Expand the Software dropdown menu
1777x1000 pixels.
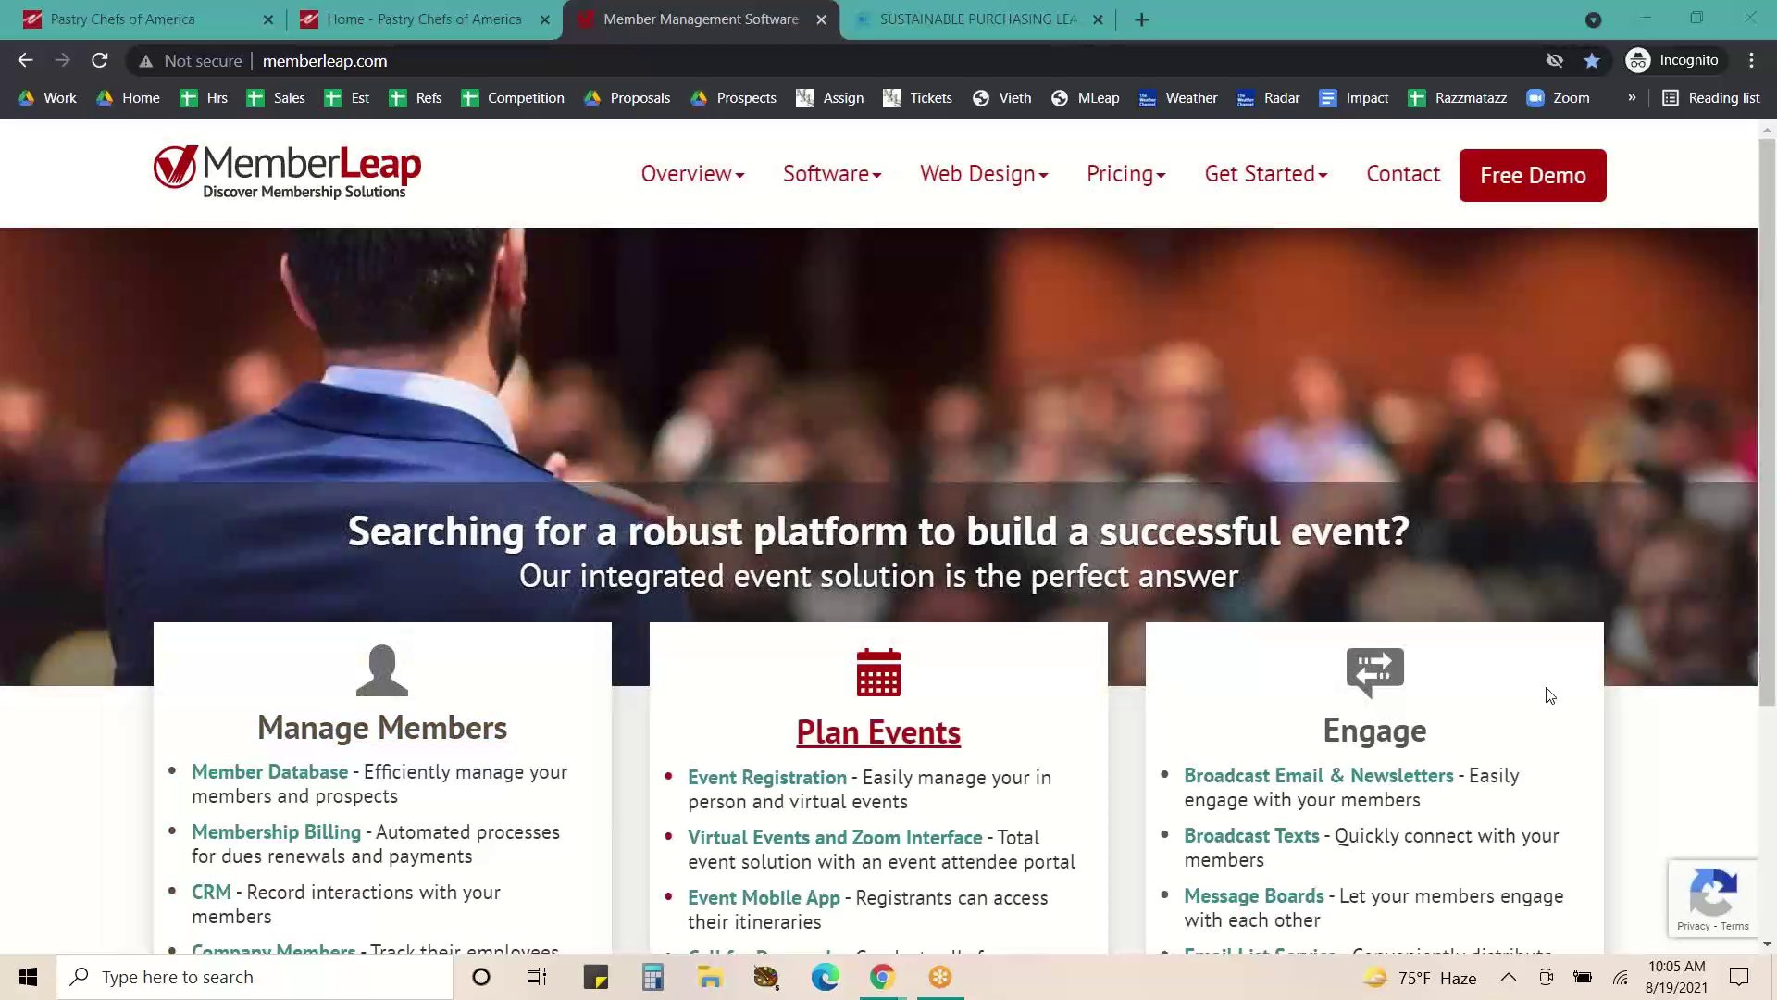point(831,174)
